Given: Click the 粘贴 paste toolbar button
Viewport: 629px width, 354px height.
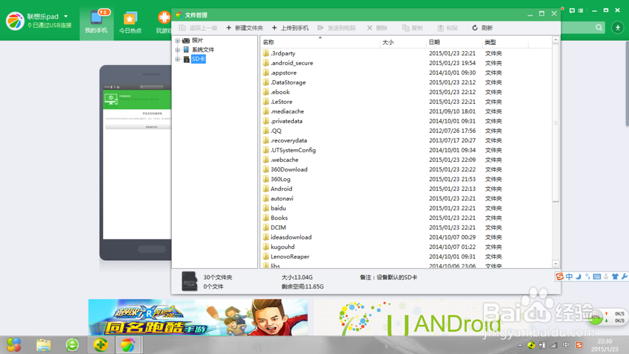Looking at the screenshot, I should click(x=447, y=28).
